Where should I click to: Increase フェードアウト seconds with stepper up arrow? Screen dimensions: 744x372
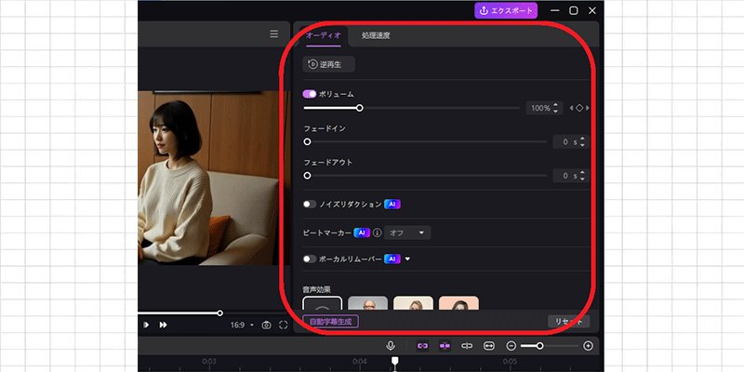(x=583, y=172)
